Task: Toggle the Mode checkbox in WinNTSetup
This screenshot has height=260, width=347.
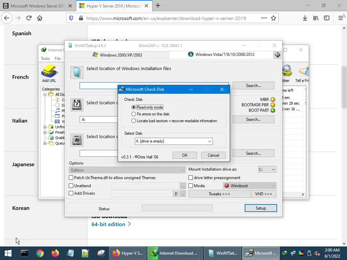Action: click(190, 186)
